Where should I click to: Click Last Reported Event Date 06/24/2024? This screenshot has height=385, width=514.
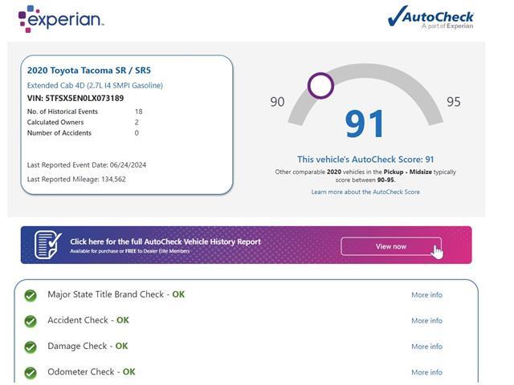87,165
